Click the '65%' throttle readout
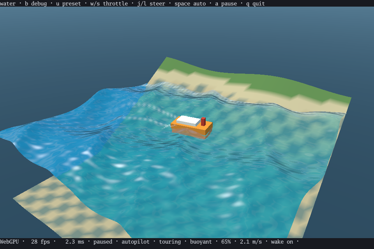Screen dimensions: 374x249 click(226, 242)
